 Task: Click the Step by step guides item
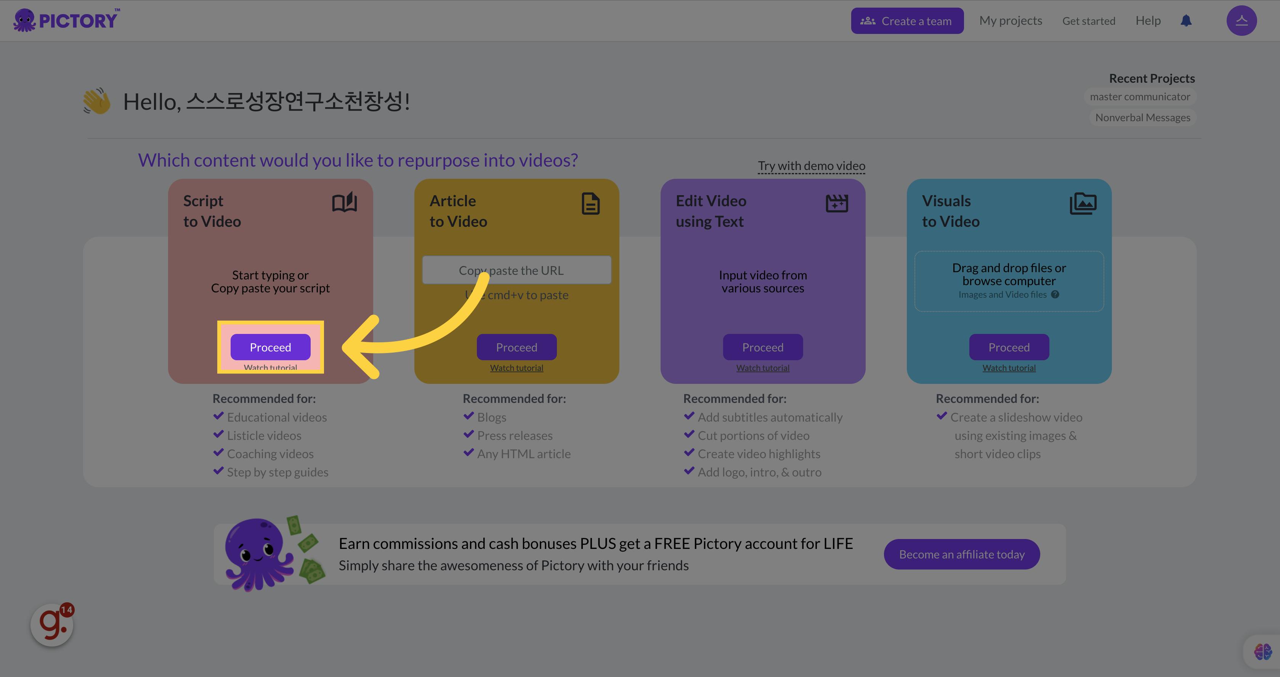[x=277, y=472]
